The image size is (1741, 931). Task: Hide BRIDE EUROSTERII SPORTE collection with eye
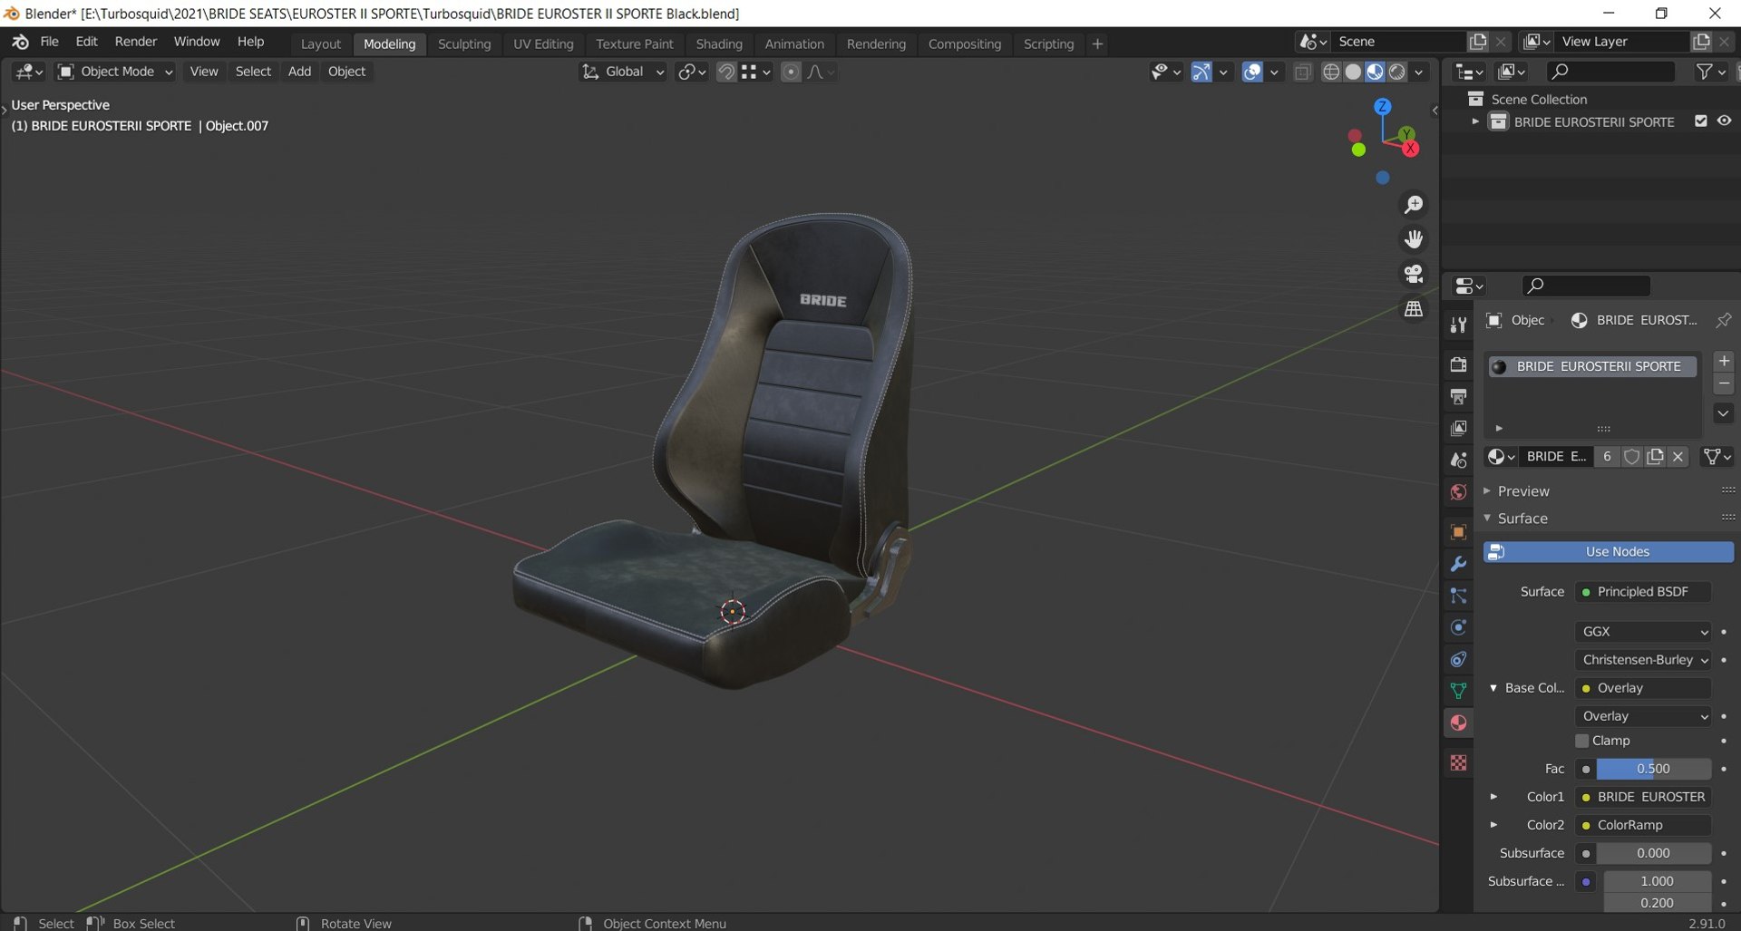coord(1724,121)
